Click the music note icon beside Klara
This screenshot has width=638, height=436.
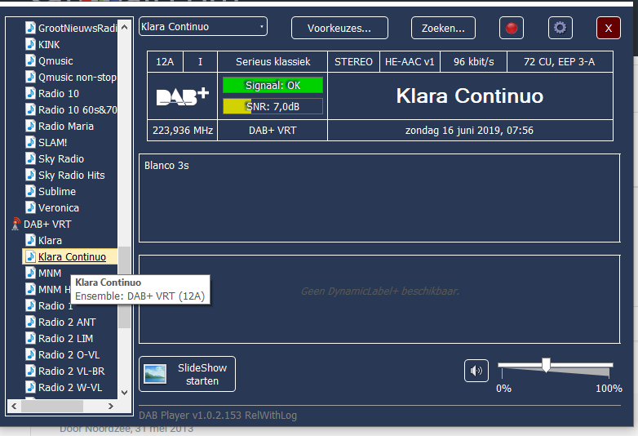30,240
